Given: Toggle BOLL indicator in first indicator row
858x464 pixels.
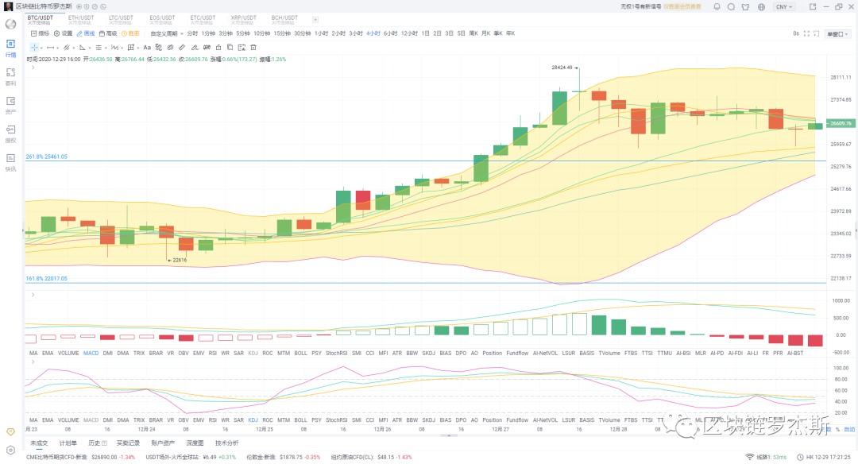Looking at the screenshot, I should (x=300, y=354).
